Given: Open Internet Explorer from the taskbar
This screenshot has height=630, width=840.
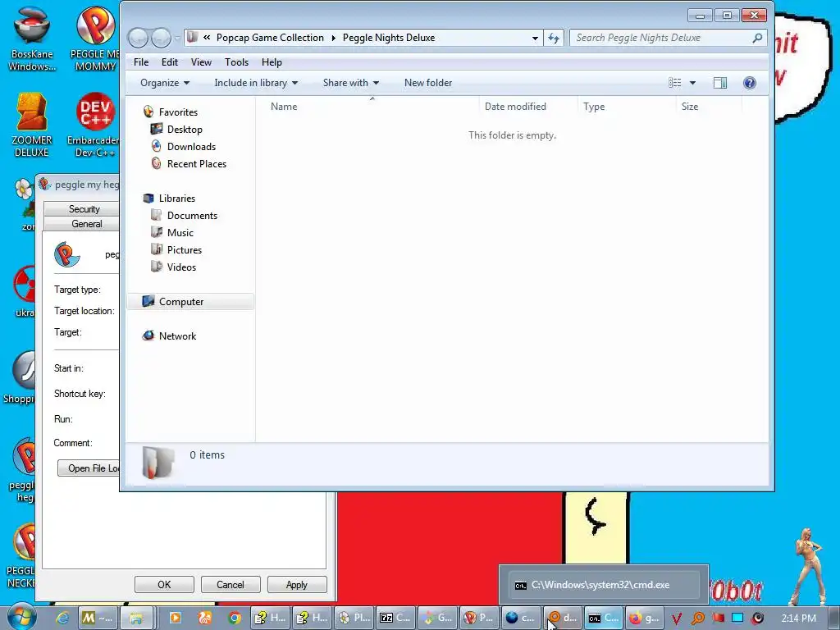Looking at the screenshot, I should tap(62, 618).
